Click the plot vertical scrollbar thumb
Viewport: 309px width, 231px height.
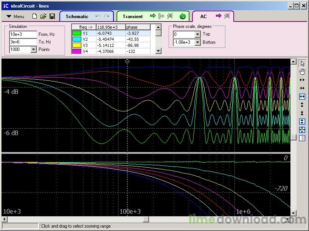(x=293, y=137)
